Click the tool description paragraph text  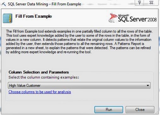(x=79, y=42)
